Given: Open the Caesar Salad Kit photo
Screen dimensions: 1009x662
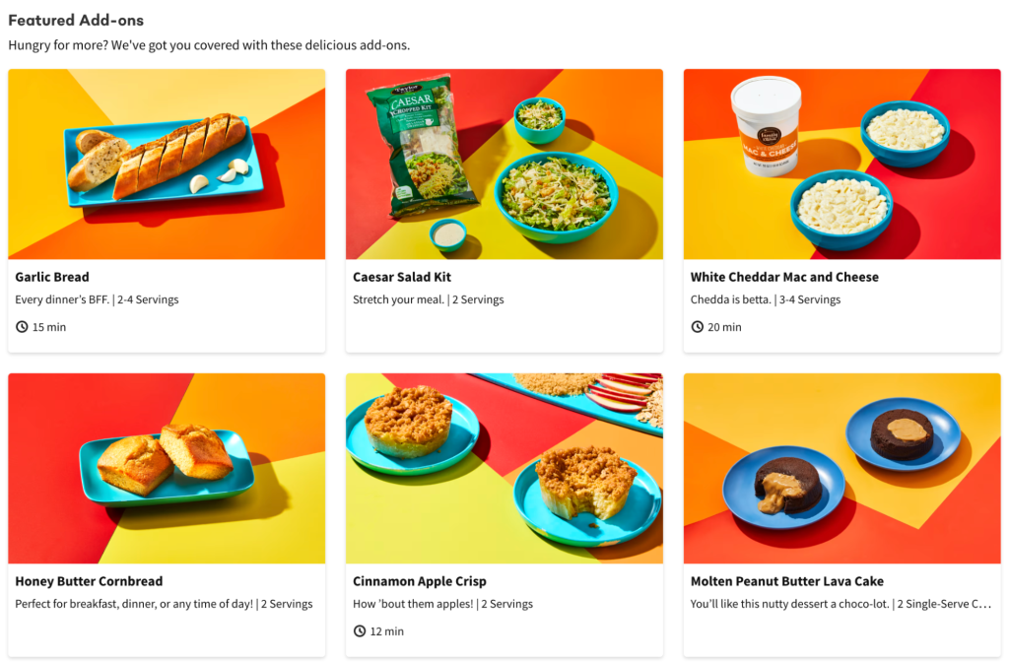Looking at the screenshot, I should [x=504, y=165].
